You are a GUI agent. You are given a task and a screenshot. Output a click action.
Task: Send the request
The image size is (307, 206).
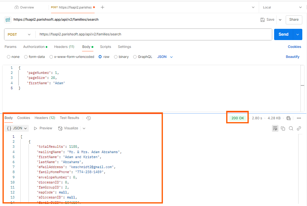[283, 34]
